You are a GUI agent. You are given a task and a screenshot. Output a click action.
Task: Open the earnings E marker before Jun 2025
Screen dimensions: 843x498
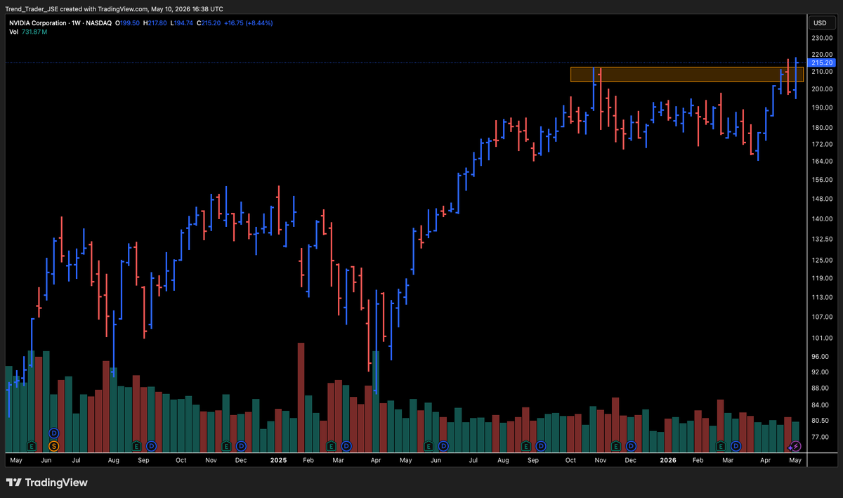(x=429, y=445)
